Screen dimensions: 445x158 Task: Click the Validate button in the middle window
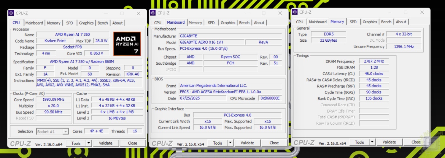[x=247, y=143]
